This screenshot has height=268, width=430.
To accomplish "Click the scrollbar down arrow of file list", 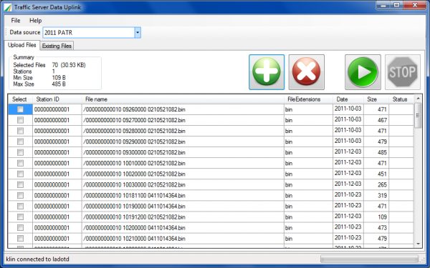I will [x=418, y=244].
